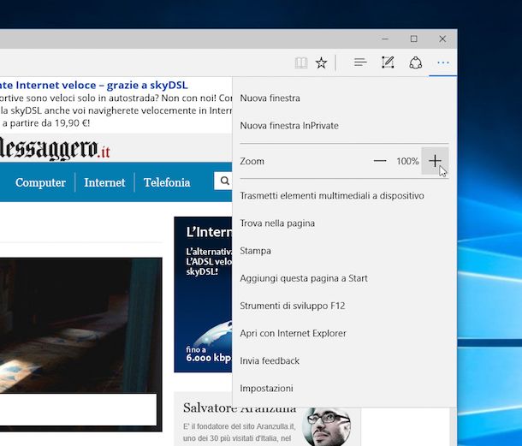Screen dimensions: 522x446
Task: Open Strumenti di sviluppo F12
Action: pos(293,306)
